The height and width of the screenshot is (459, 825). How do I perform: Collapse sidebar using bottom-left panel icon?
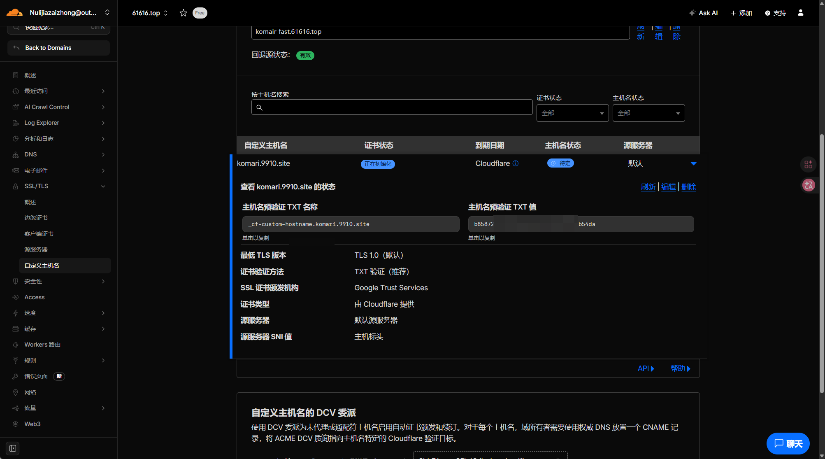pyautogui.click(x=13, y=448)
